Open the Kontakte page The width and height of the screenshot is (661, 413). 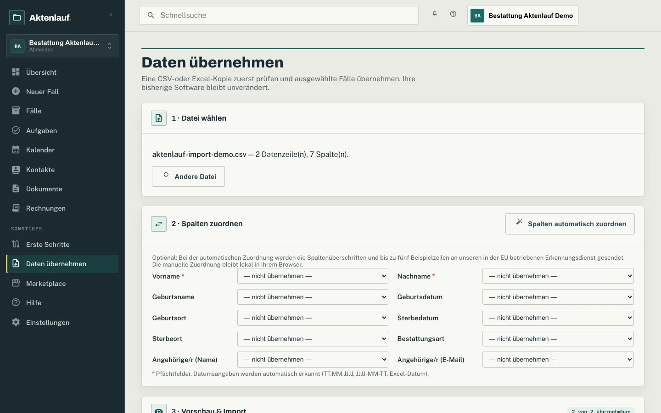click(62, 169)
